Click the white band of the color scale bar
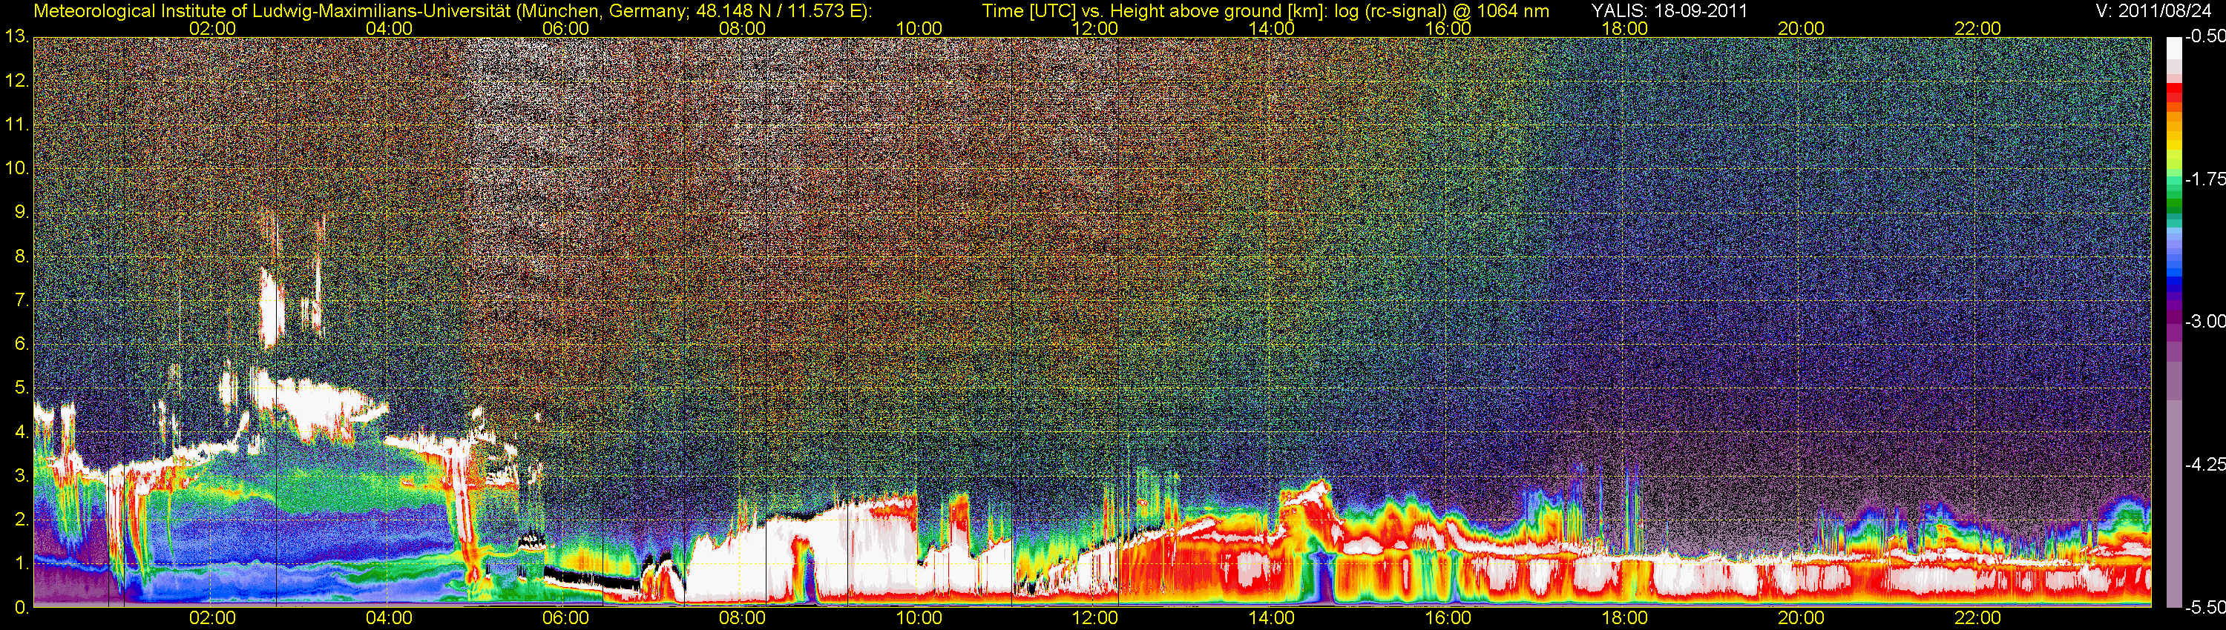 [2174, 49]
